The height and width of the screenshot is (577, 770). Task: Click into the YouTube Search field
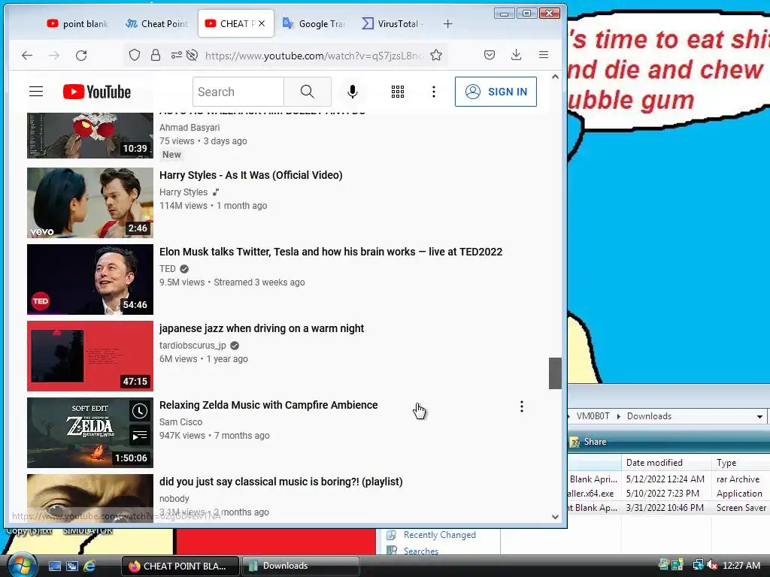click(238, 91)
